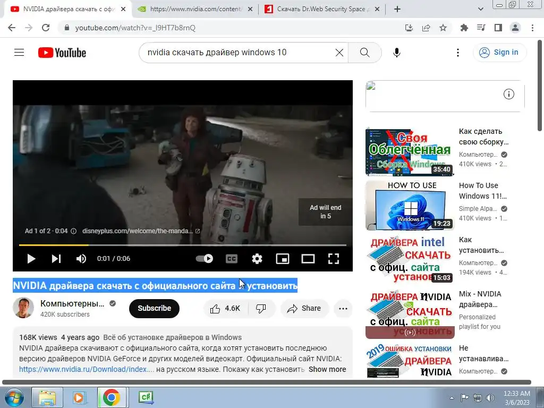The height and width of the screenshot is (408, 544).
Task: Open a new browser tab plus
Action: pyautogui.click(x=397, y=10)
